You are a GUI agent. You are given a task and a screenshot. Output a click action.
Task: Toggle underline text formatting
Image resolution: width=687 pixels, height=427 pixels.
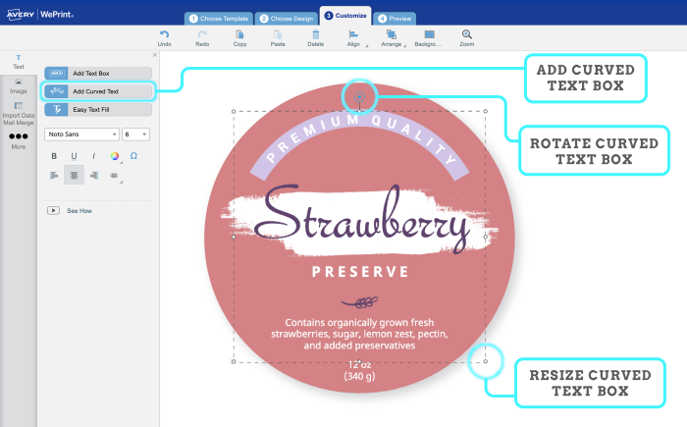(74, 155)
